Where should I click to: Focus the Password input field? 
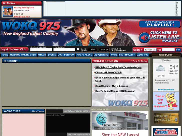coord(64,50)
